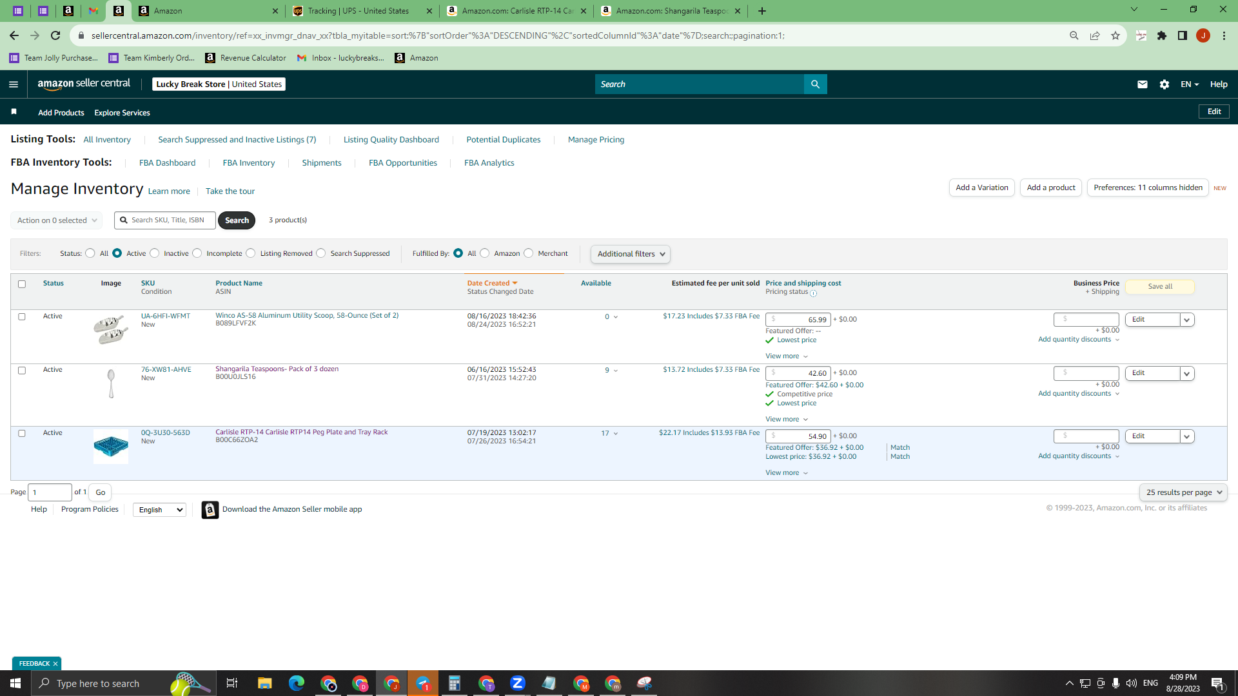Open Shipments in FBA Inventory Tools
1238x696 pixels.
tap(322, 163)
